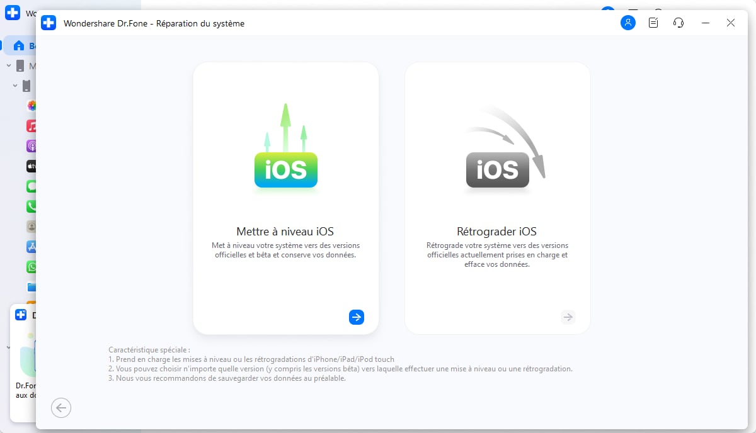Collapse the first device tree chevron in sidebar
Image resolution: width=756 pixels, height=433 pixels.
[x=8, y=65]
